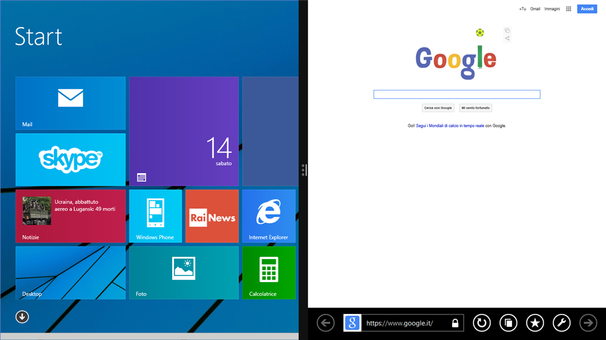The height and width of the screenshot is (340, 606).
Task: Click the Start screen horizontal scrollbar
Action: pos(149,336)
